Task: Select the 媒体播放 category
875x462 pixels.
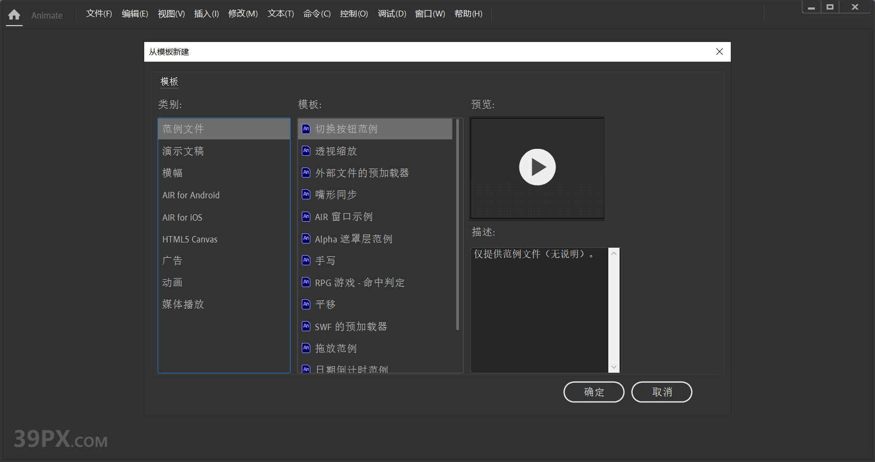Action: pos(224,304)
